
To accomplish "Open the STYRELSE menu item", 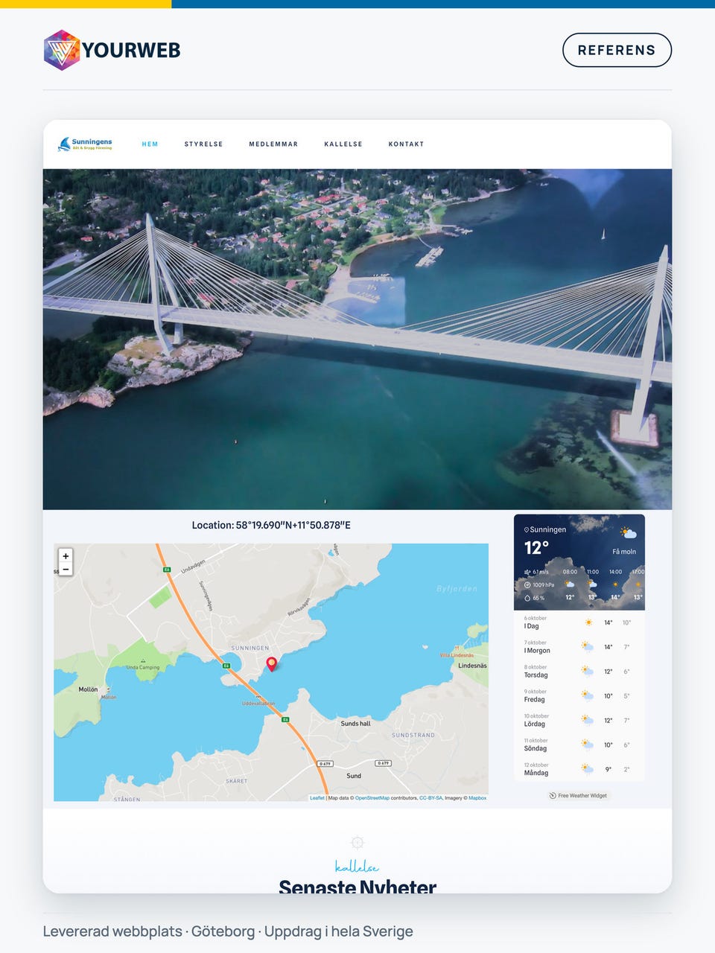I will (x=204, y=144).
